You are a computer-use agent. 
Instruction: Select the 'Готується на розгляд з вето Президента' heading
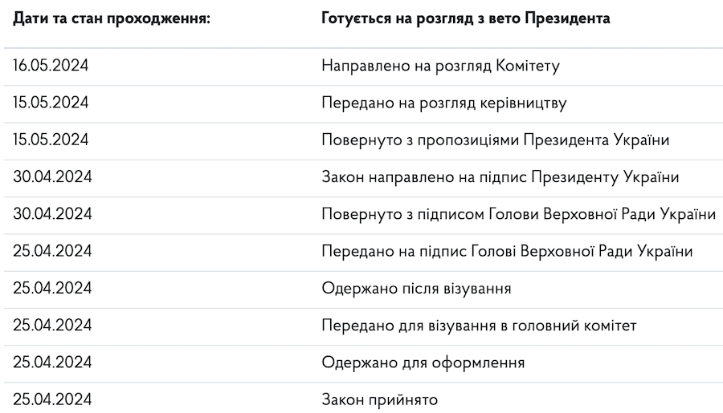pyautogui.click(x=465, y=18)
